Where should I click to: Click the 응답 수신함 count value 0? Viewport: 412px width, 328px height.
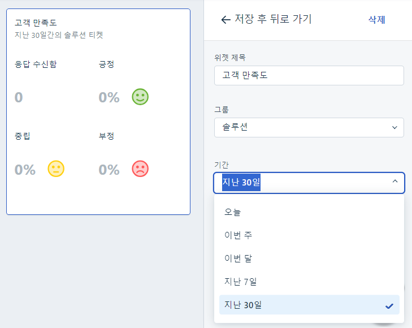19,97
